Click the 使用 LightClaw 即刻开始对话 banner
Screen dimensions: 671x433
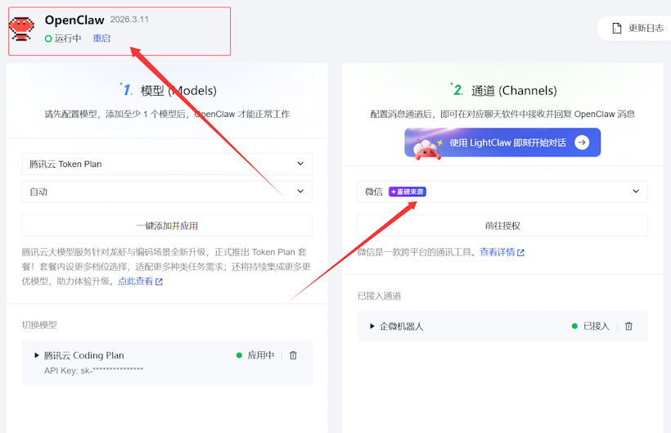point(502,142)
